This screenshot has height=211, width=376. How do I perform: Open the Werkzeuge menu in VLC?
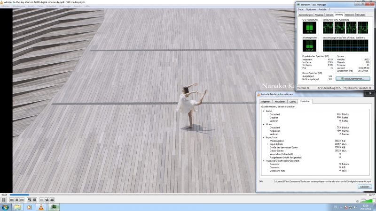pos(65,6)
